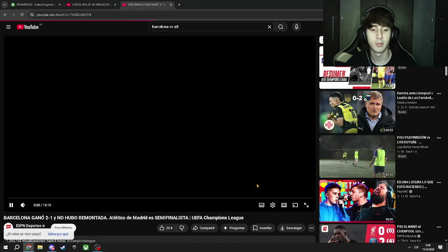Viewport: 448px width, 252px height.
Task: Click the Padre y Decano channel name
Action: [x=407, y=103]
